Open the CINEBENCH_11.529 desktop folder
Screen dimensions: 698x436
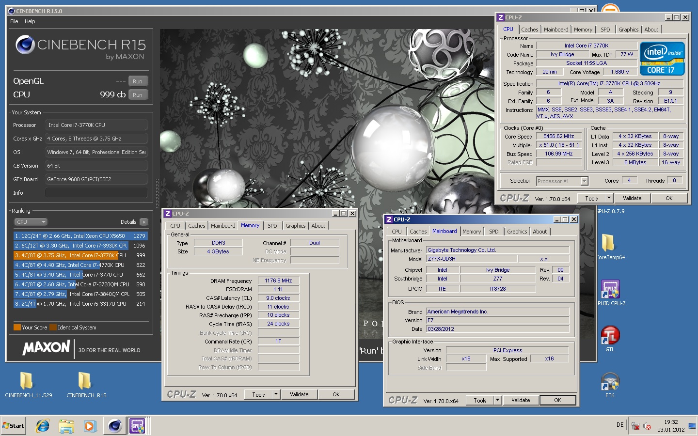[28, 385]
